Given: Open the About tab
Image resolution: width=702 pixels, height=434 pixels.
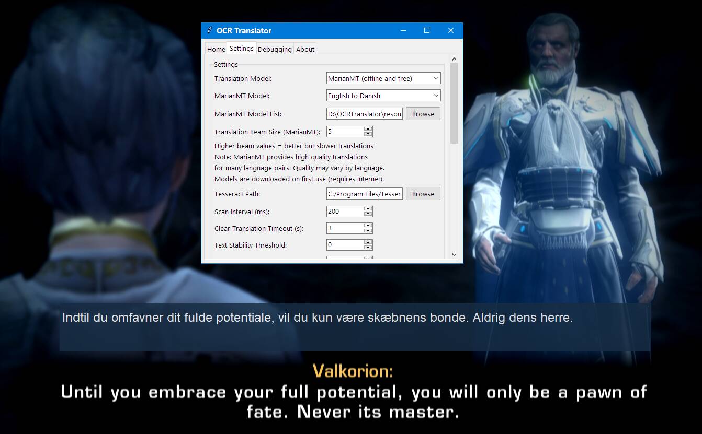Looking at the screenshot, I should click(305, 49).
